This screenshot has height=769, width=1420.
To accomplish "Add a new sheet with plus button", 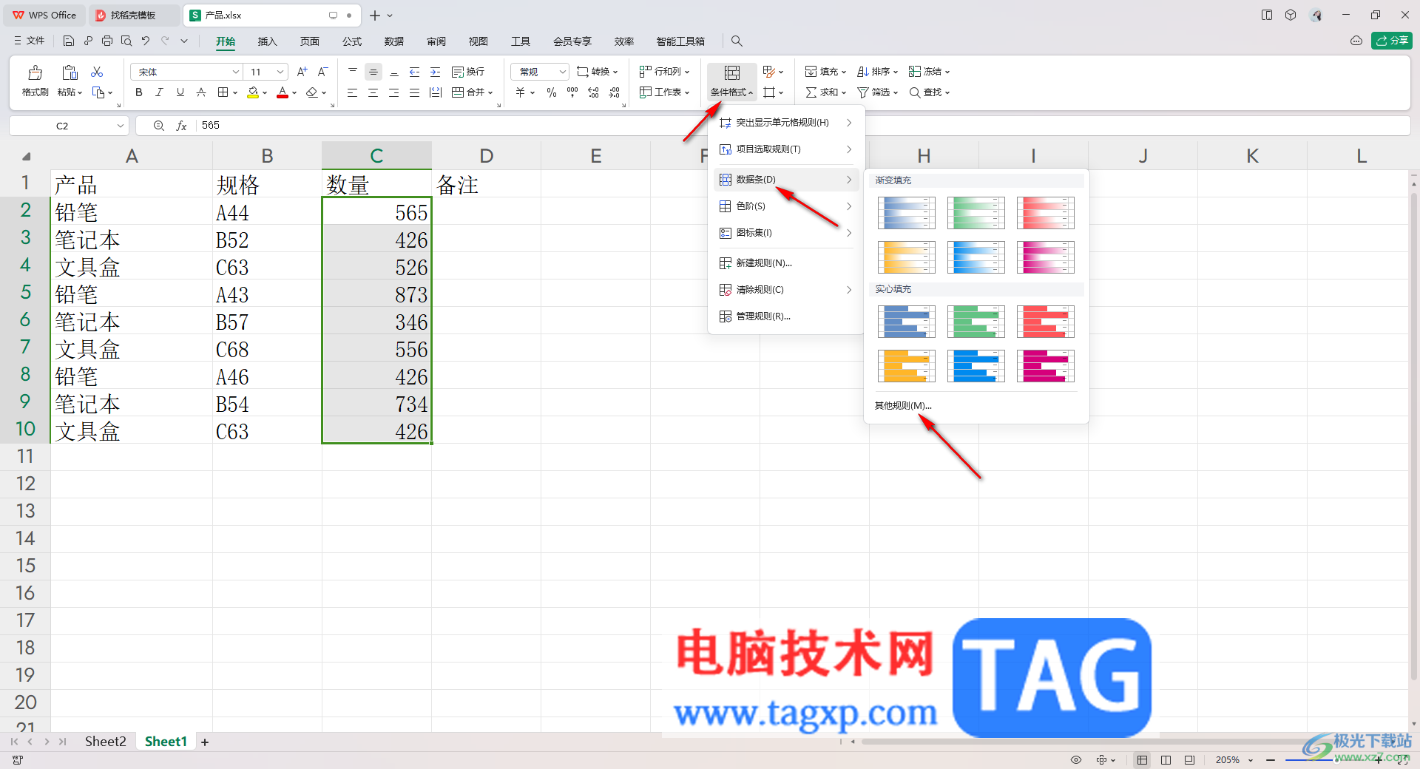I will click(205, 742).
